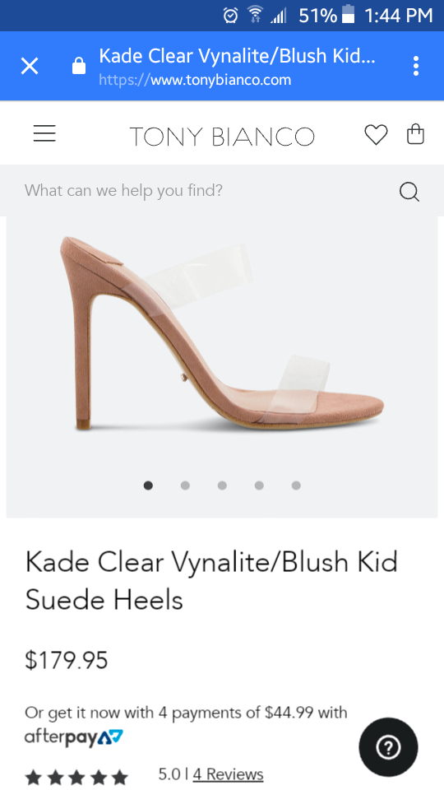
Task: Open the hamburger navigation menu
Action: (x=44, y=133)
